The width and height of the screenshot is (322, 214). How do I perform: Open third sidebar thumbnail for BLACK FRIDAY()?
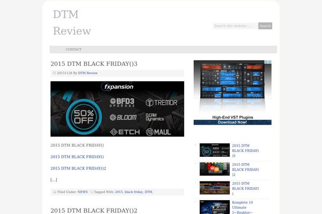pyautogui.click(x=215, y=188)
